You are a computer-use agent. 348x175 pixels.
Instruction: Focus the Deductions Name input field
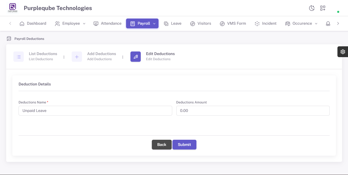click(x=95, y=111)
